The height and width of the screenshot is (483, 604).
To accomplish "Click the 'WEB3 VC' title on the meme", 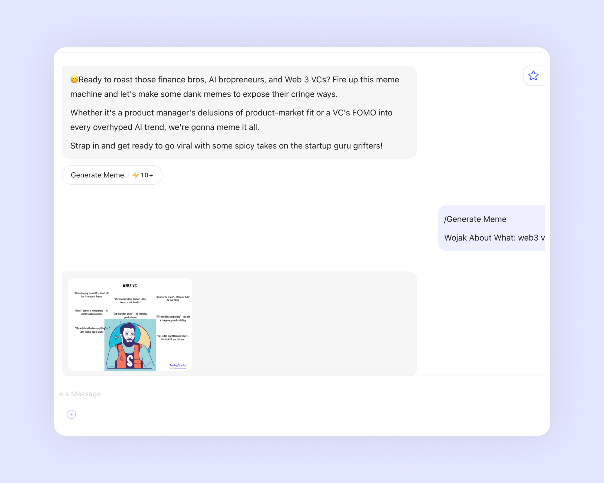I will tap(129, 285).
